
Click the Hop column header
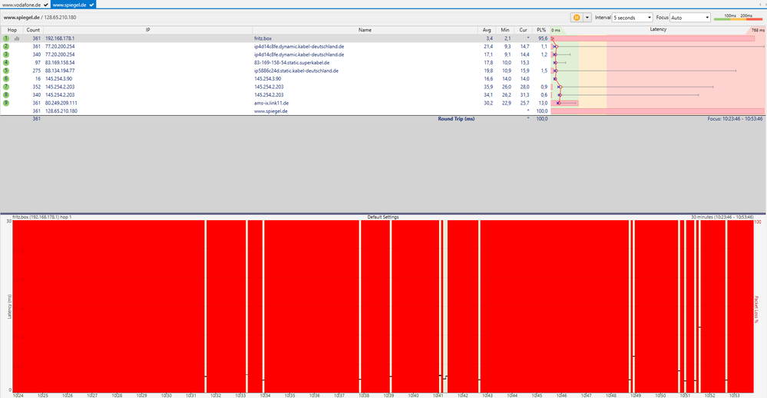[12, 30]
